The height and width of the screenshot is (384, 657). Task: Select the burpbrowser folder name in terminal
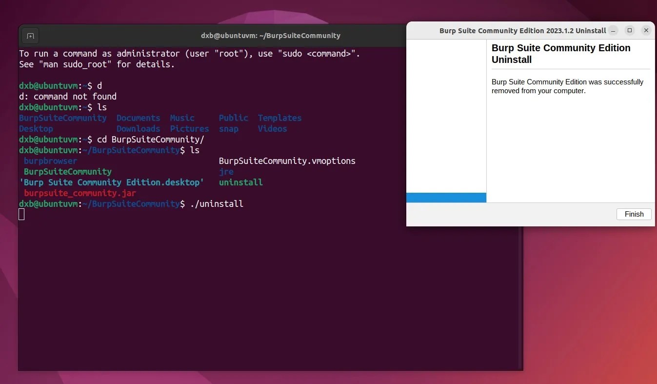[50, 161]
